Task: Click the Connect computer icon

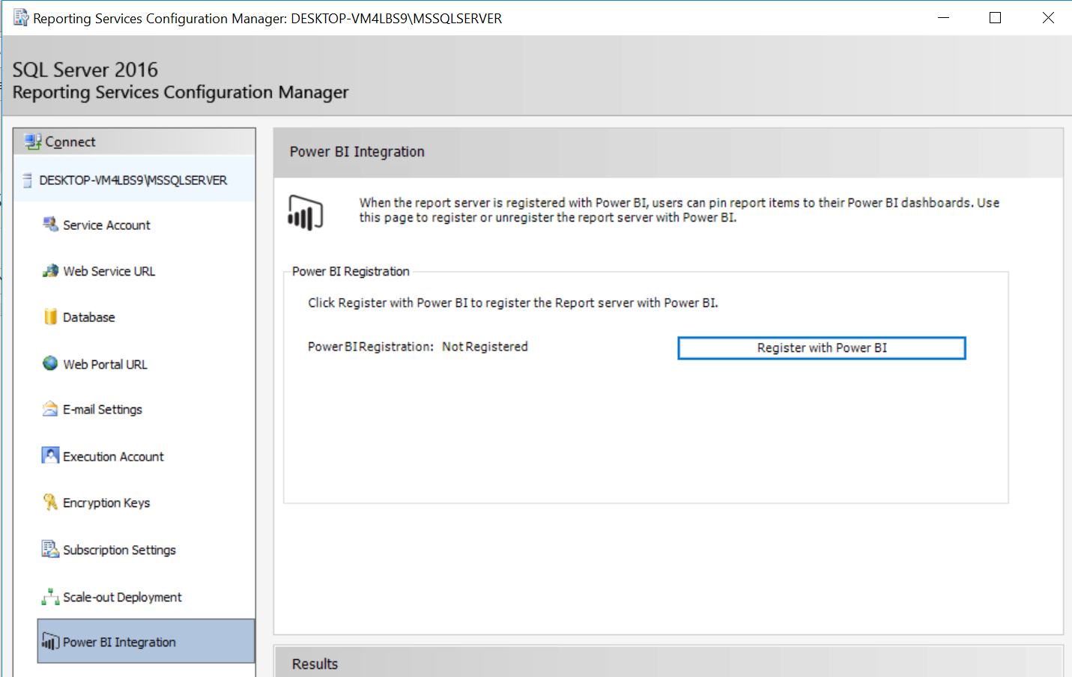Action: pos(32,142)
